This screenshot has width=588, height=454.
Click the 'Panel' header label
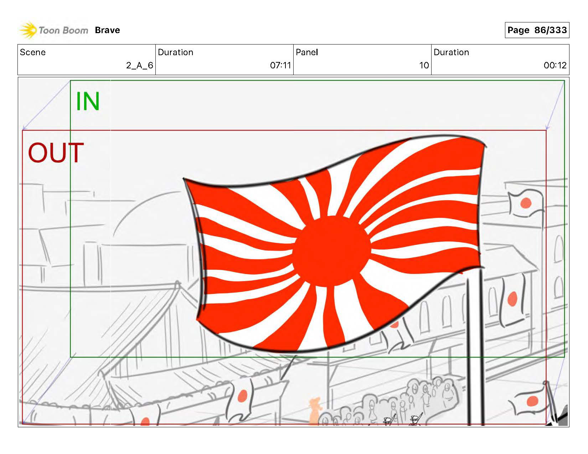tap(307, 52)
